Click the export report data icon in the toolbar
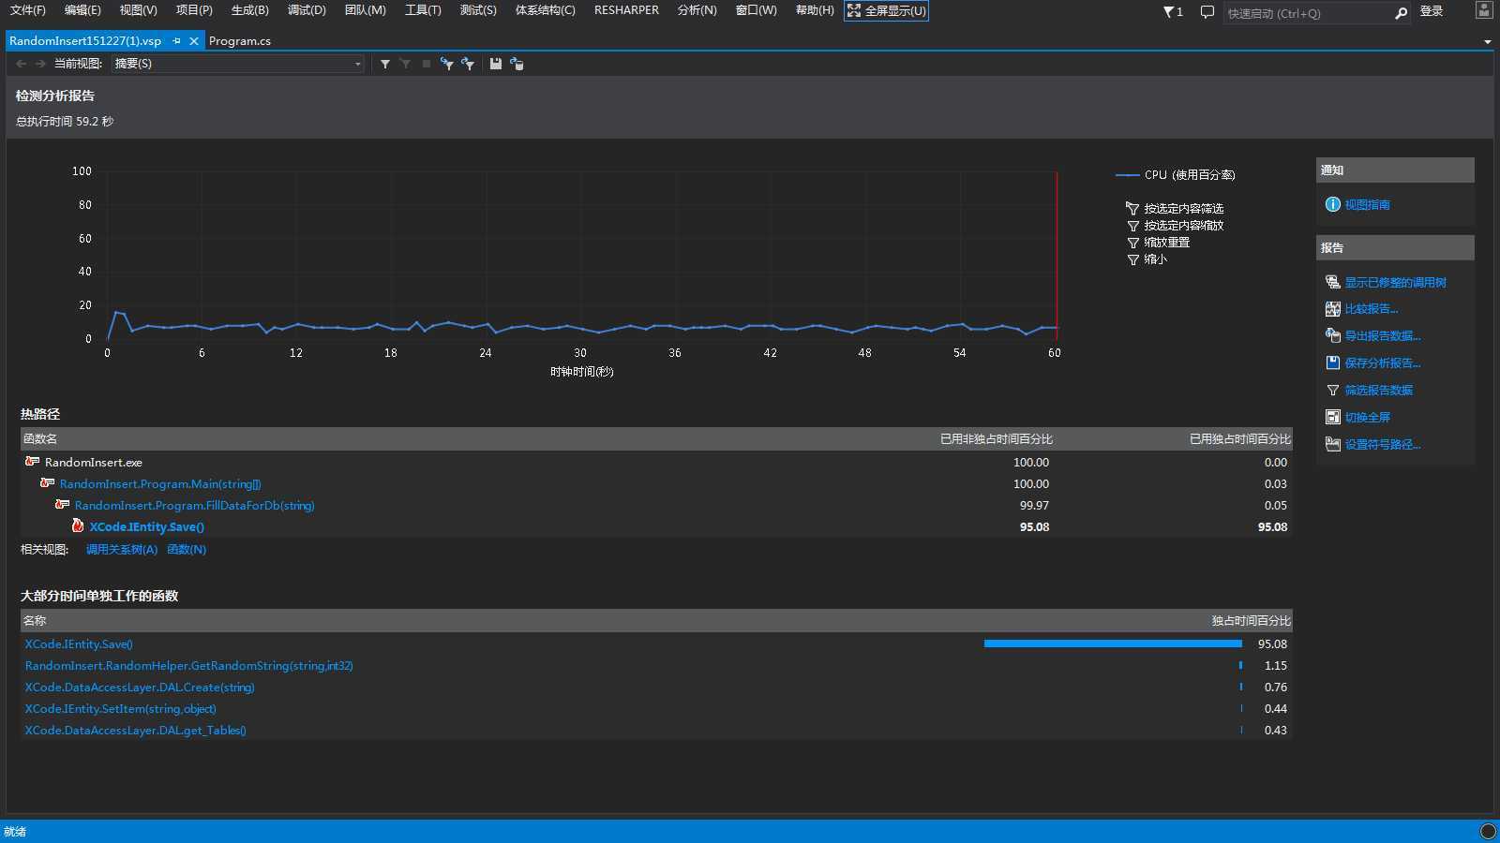 coord(517,64)
